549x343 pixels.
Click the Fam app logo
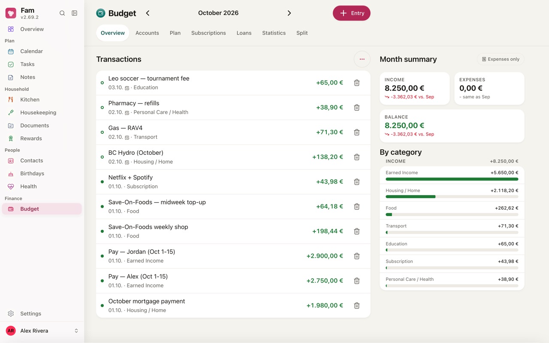tap(11, 13)
